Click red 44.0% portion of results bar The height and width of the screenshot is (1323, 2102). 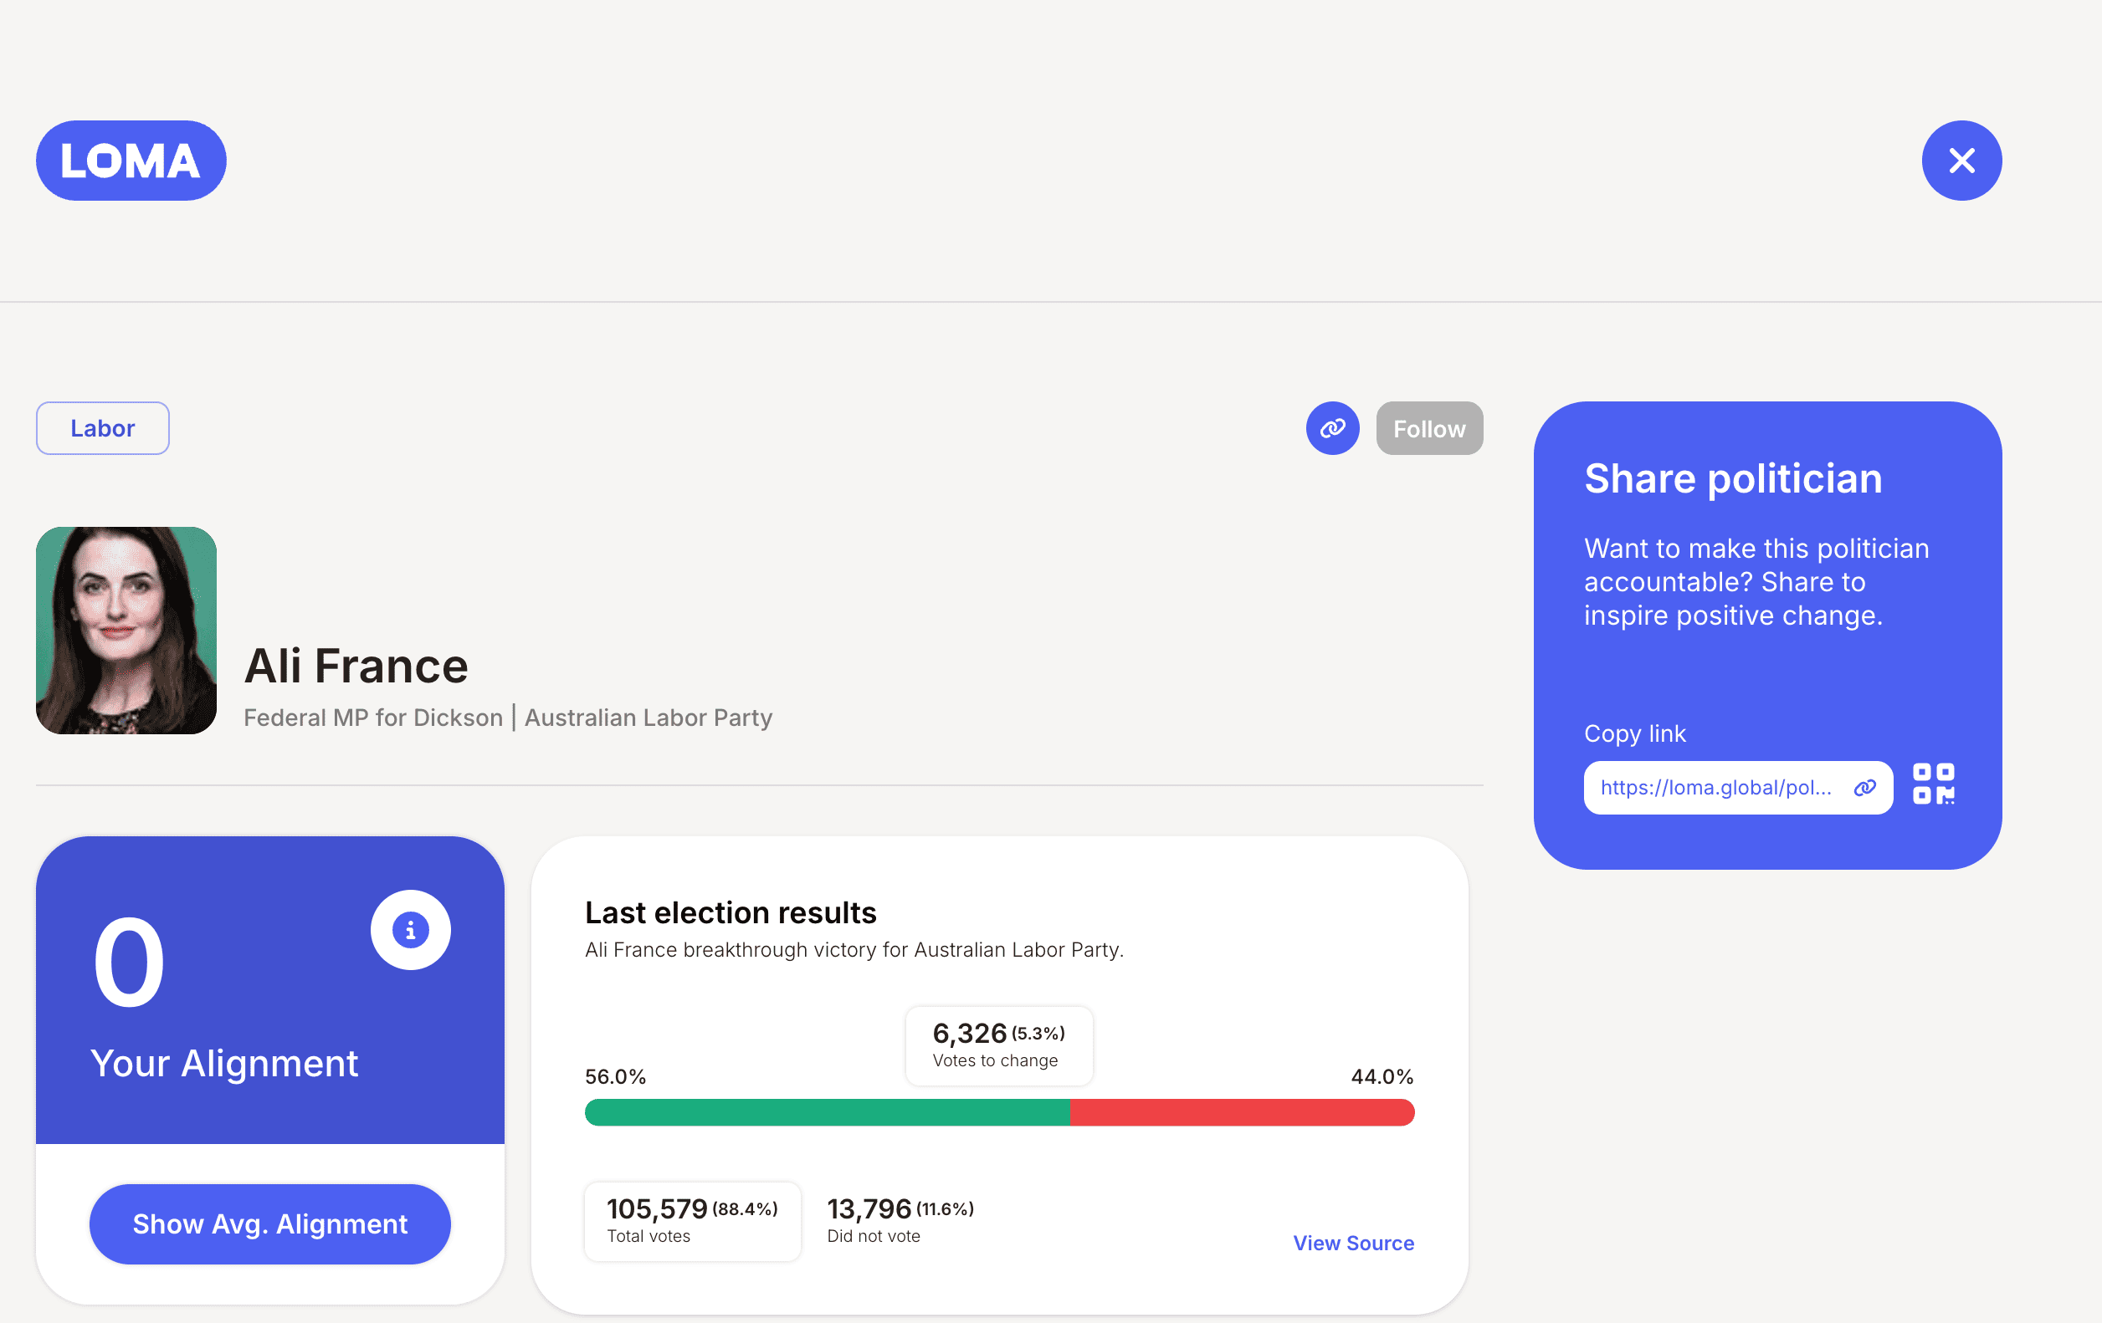[x=1240, y=1112]
